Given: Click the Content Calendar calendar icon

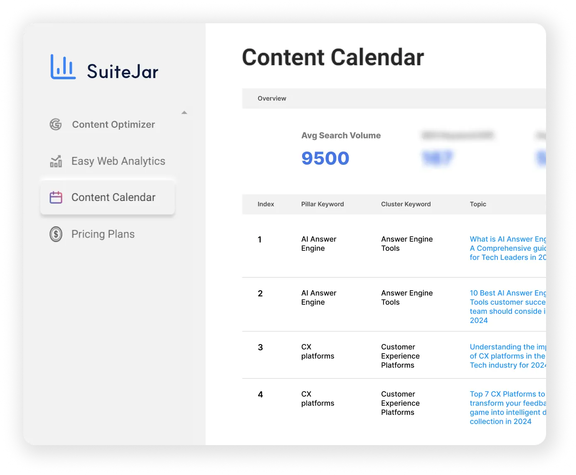Looking at the screenshot, I should tap(56, 197).
